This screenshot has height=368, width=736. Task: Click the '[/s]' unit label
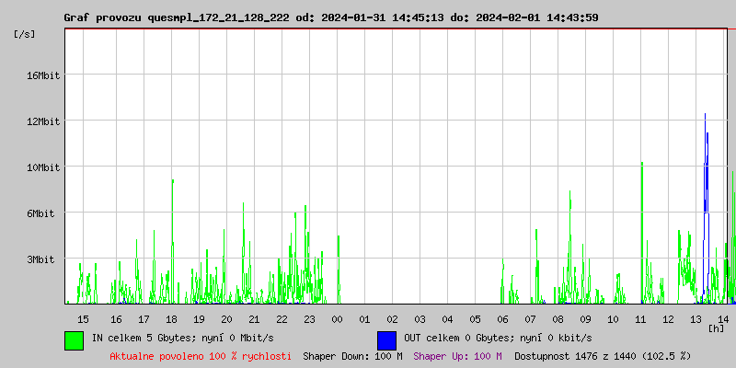(25, 34)
